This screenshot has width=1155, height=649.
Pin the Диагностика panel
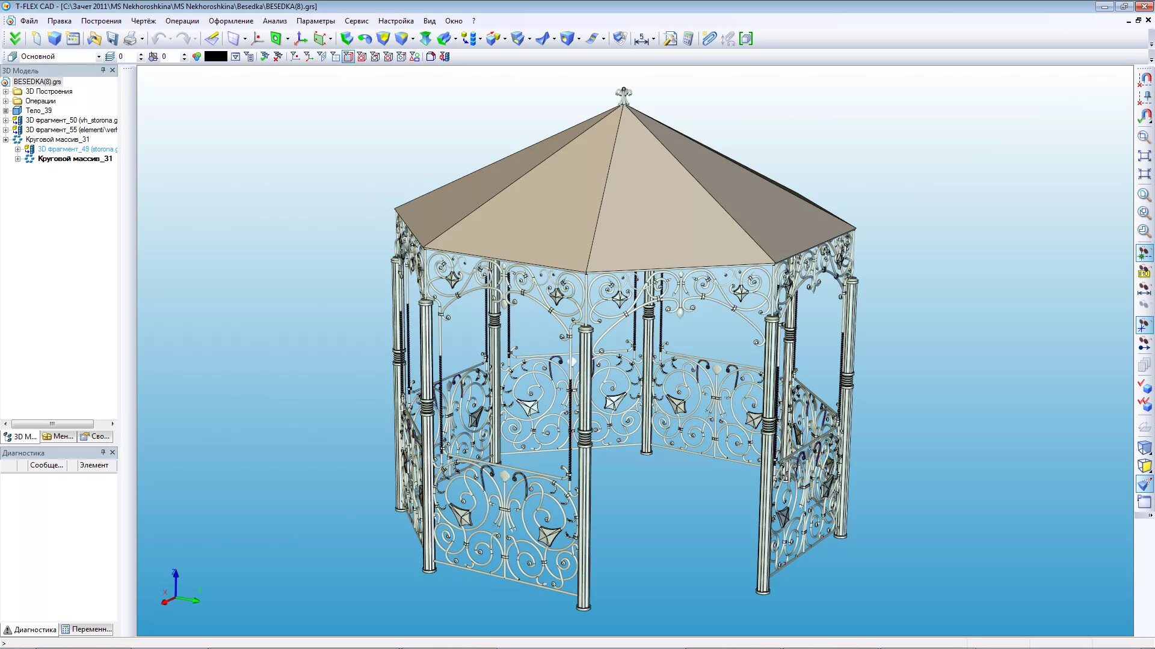pos(103,452)
